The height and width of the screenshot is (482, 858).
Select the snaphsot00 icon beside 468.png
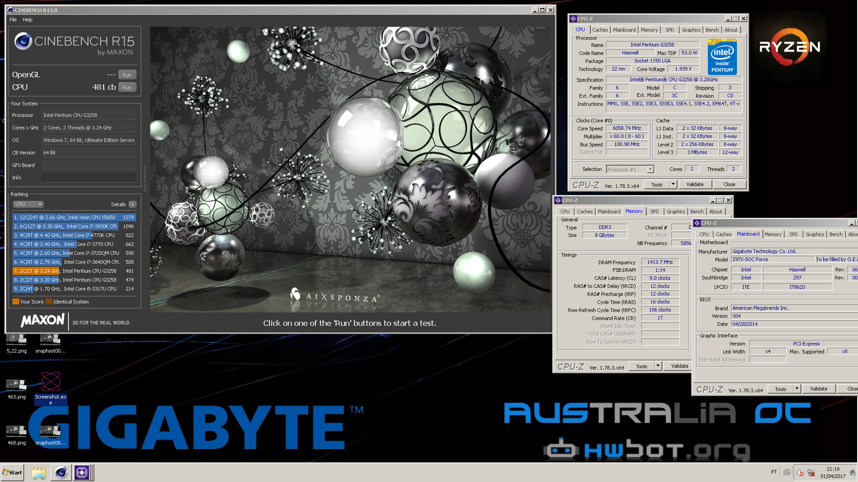(x=50, y=435)
